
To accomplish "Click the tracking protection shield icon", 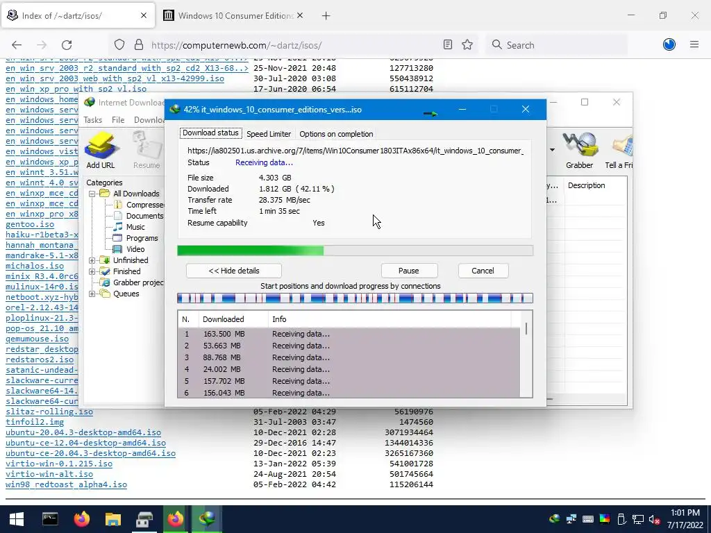I will [x=119, y=45].
